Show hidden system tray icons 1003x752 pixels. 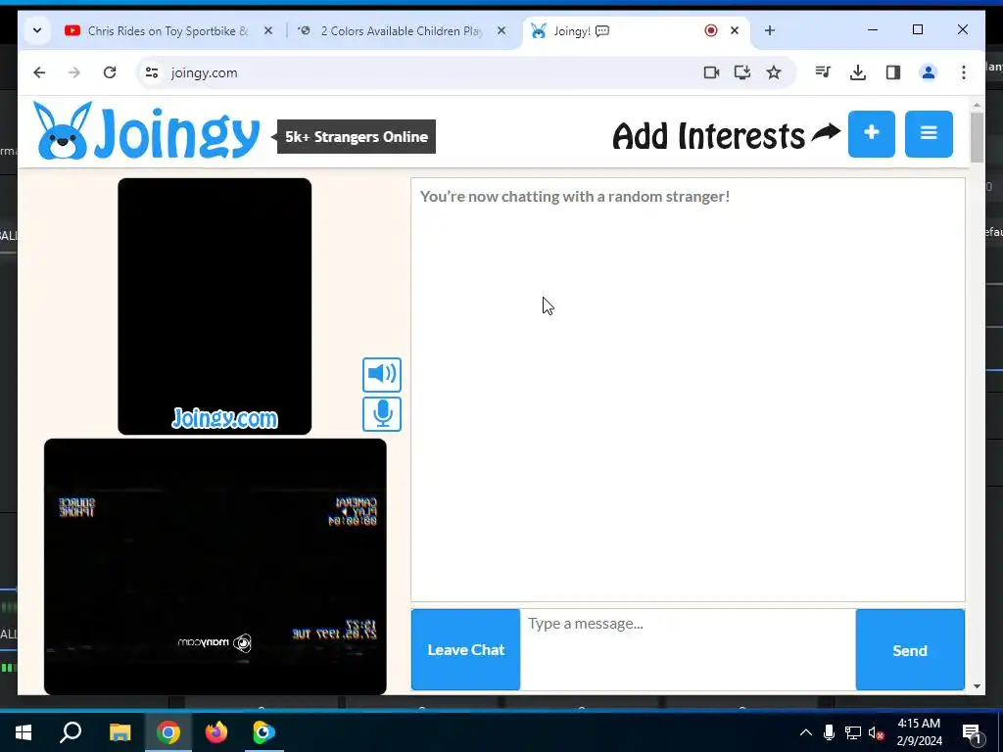(806, 732)
